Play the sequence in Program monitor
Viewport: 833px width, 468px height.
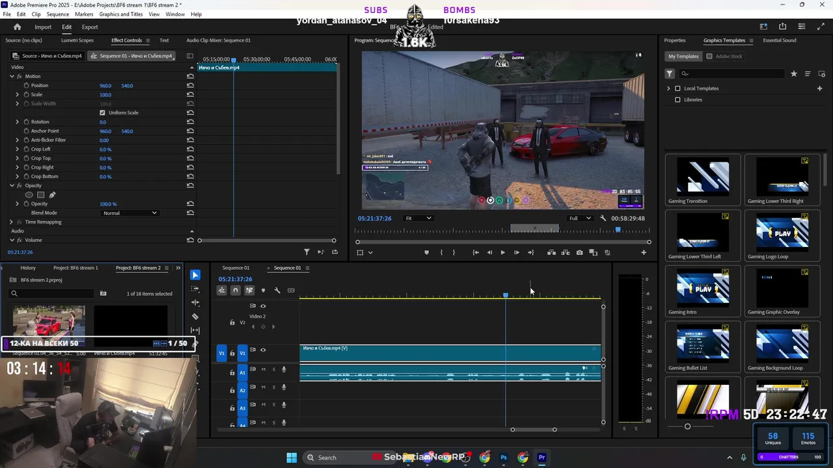502,252
